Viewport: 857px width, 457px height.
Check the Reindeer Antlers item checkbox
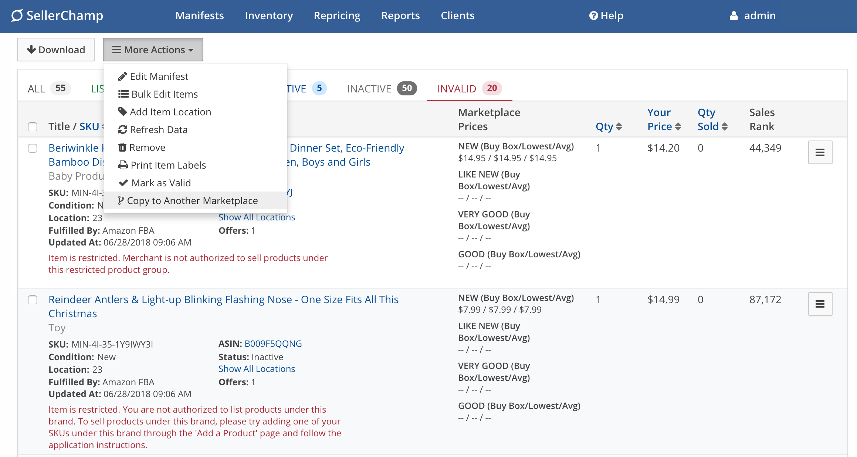point(33,300)
